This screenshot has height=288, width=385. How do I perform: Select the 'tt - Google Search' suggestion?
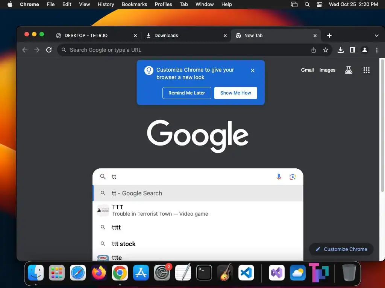click(198, 193)
